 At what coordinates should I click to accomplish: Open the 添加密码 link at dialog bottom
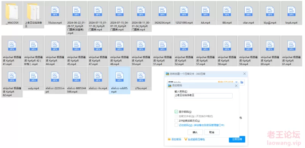point(175,140)
